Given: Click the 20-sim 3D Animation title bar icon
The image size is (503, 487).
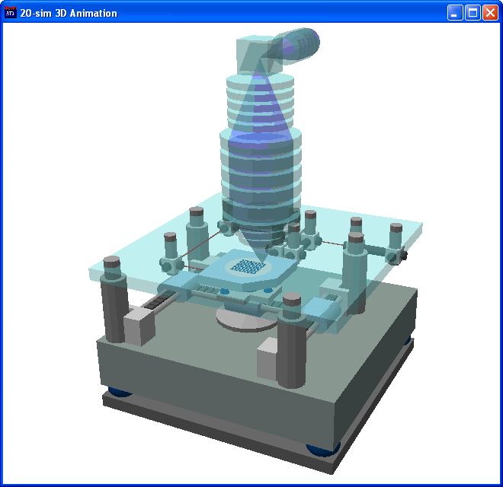Looking at the screenshot, I should click(x=10, y=12).
